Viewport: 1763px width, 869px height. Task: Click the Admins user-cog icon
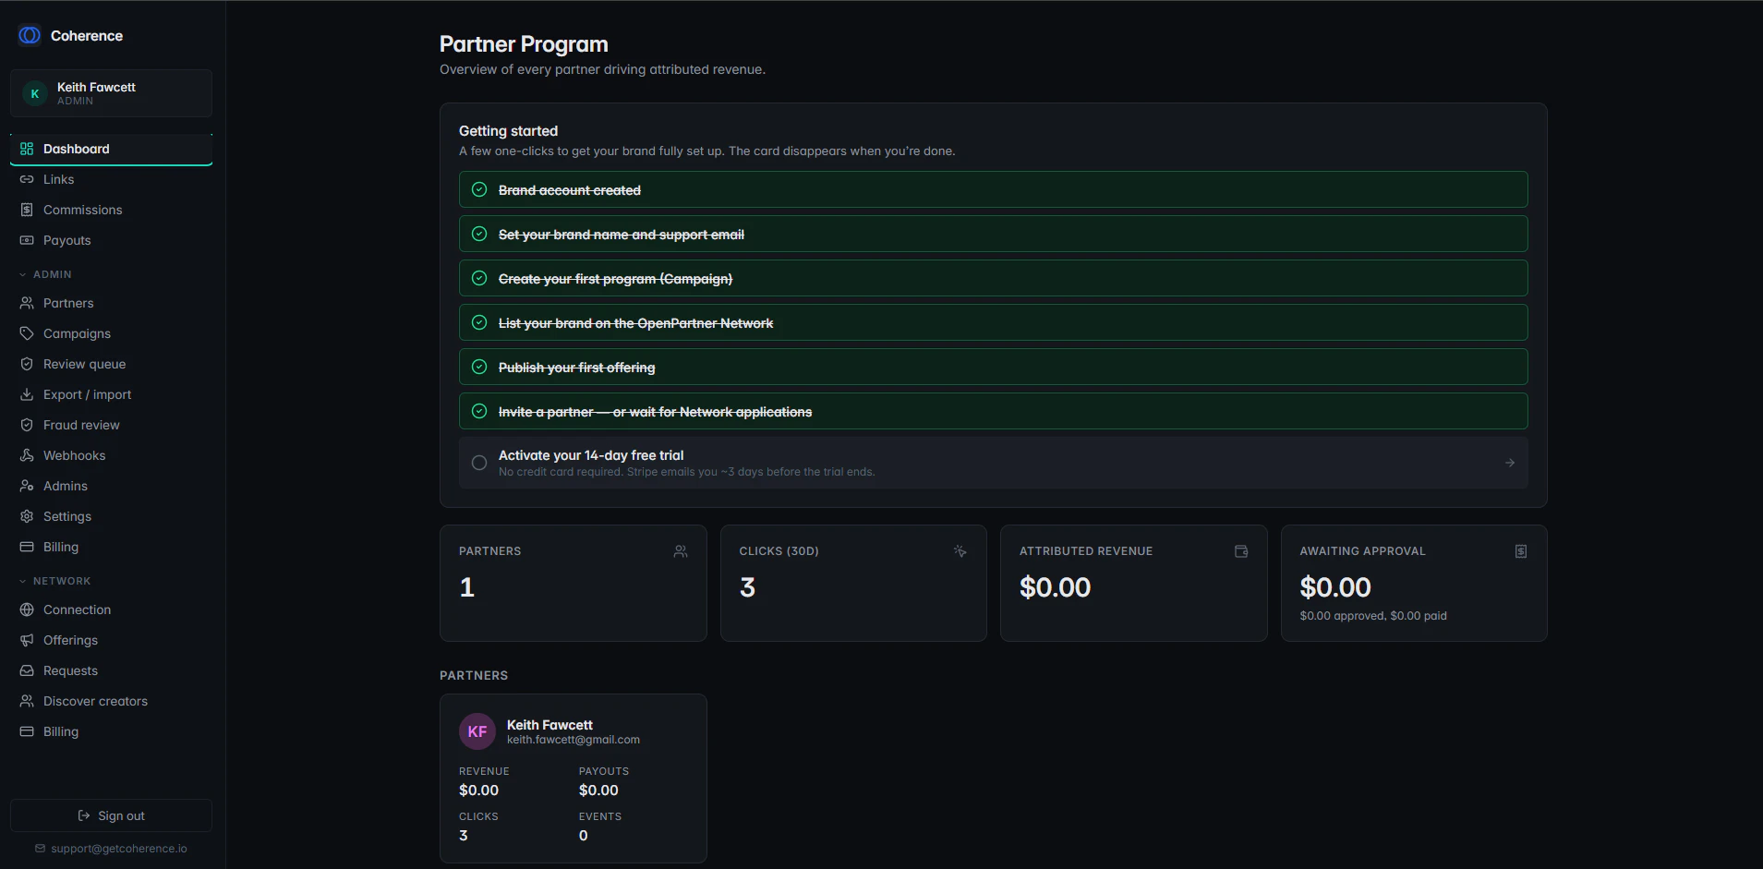click(x=27, y=486)
